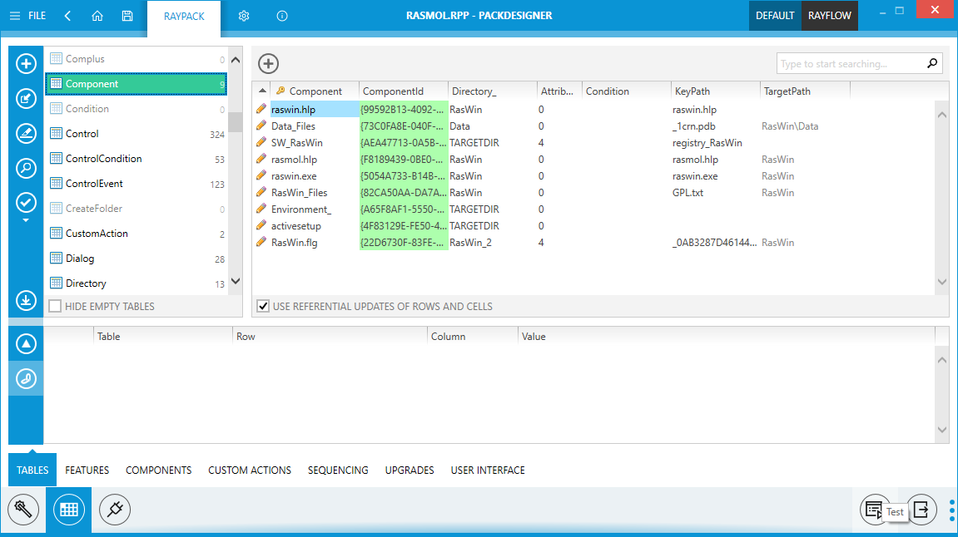
Task: Open the wizard wand view at bottom
Action: [23, 509]
